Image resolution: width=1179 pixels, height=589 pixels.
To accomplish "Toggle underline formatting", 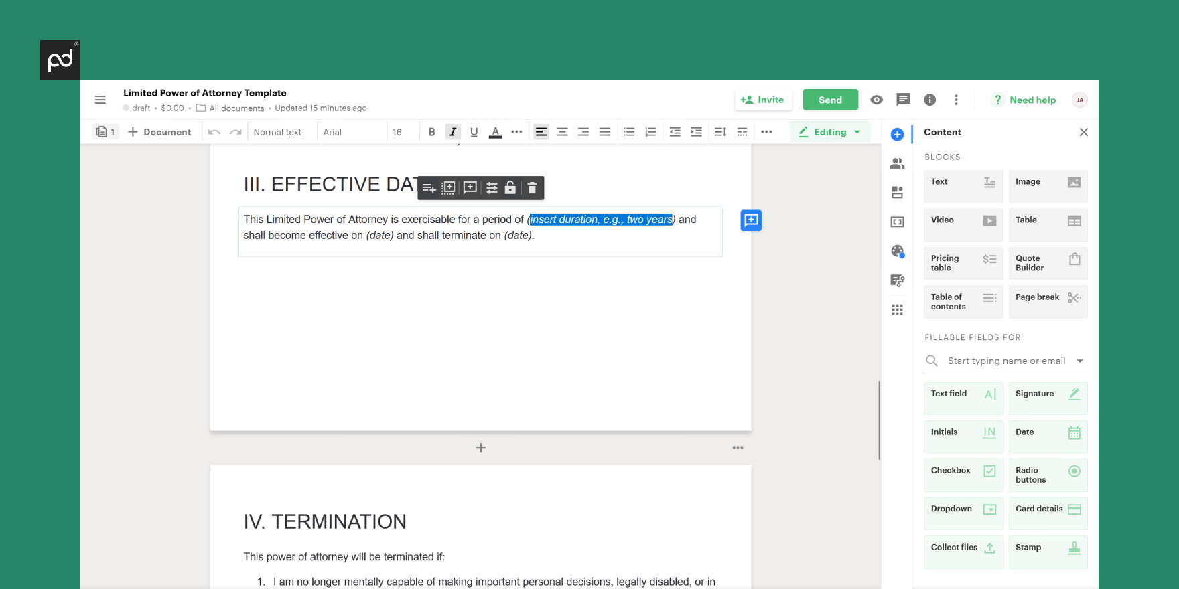I will pos(474,132).
